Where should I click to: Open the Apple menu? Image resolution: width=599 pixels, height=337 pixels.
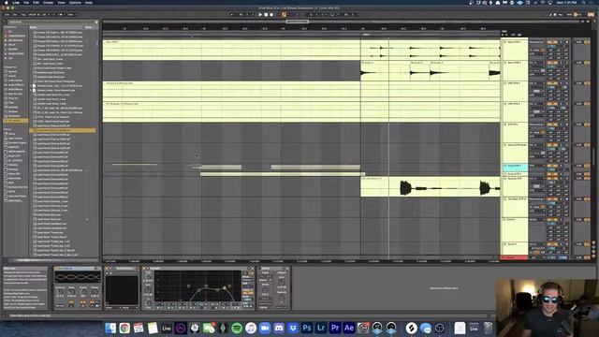7,2
